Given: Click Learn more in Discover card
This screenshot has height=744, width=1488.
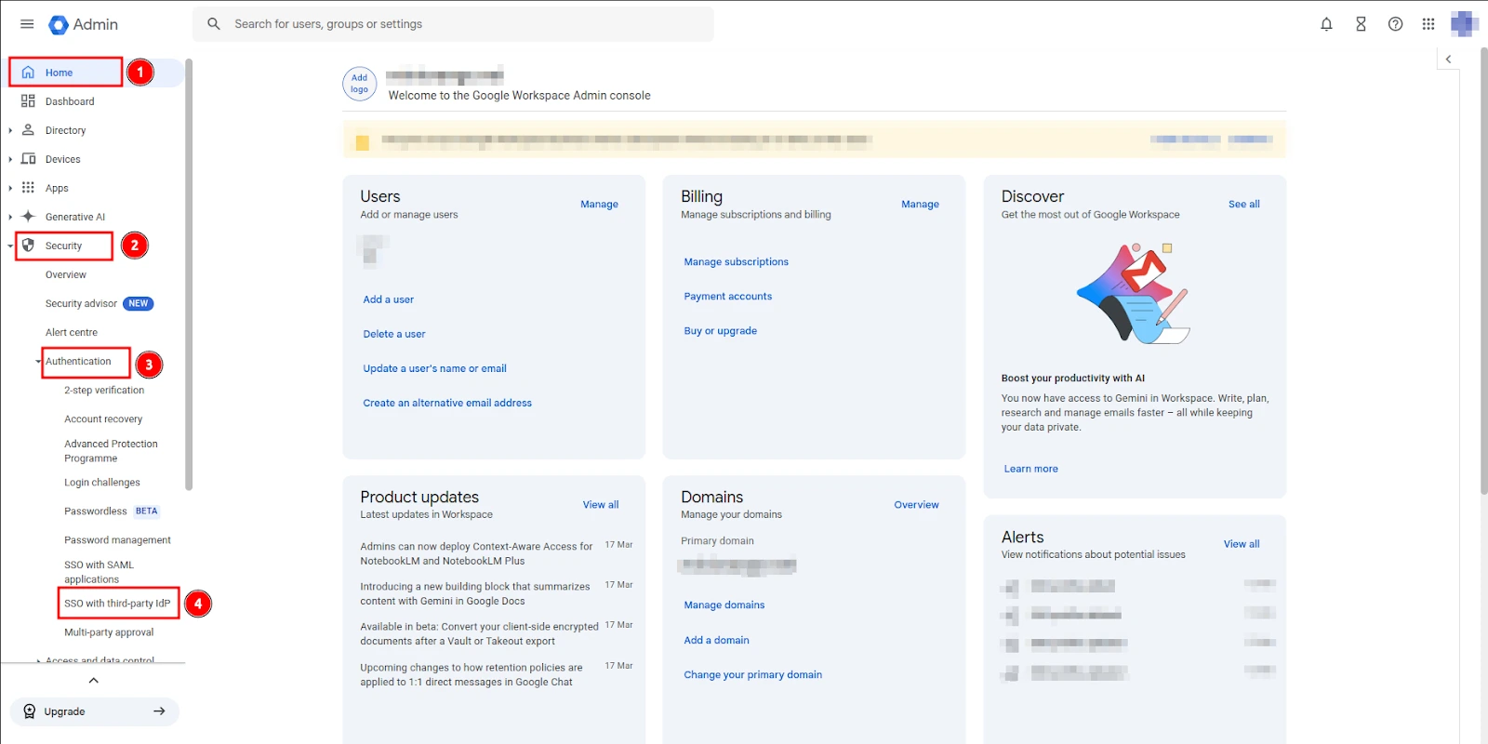Looking at the screenshot, I should tap(1031, 469).
